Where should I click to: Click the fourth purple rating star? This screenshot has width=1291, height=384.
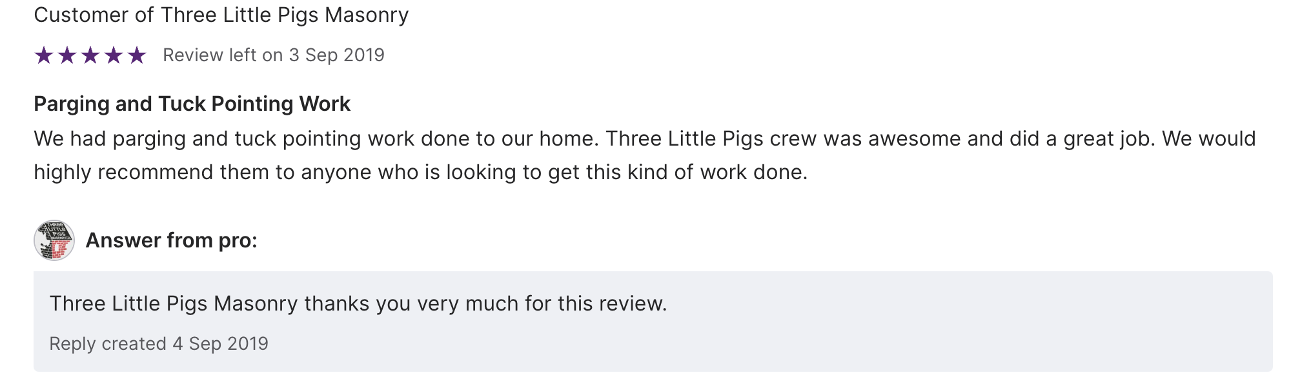[x=114, y=55]
